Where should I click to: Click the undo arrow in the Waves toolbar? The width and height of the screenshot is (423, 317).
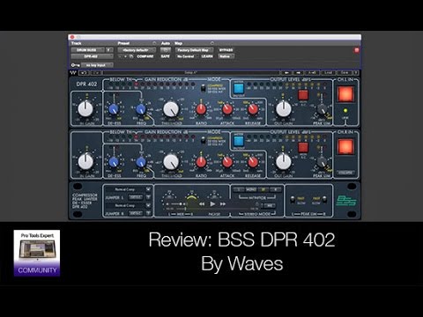click(x=84, y=72)
